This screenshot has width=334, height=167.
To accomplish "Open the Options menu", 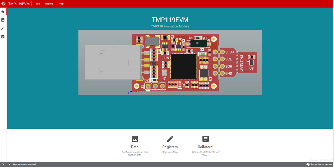I will tap(49, 4).
